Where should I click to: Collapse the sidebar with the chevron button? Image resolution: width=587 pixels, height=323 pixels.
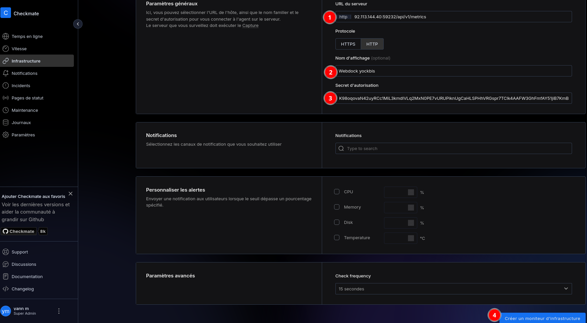tap(78, 24)
